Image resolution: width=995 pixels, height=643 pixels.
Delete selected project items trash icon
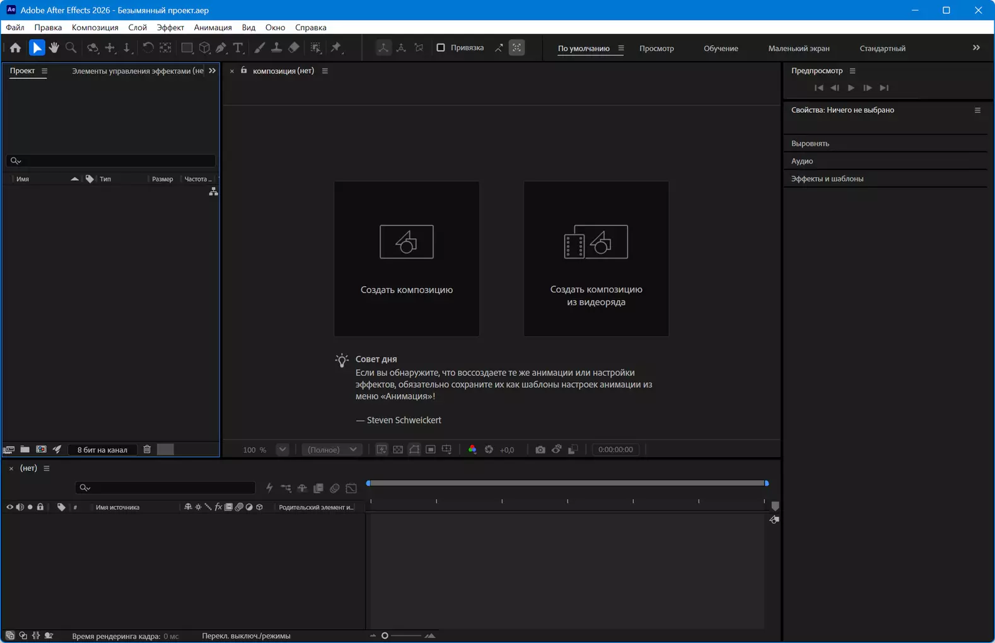(x=147, y=449)
